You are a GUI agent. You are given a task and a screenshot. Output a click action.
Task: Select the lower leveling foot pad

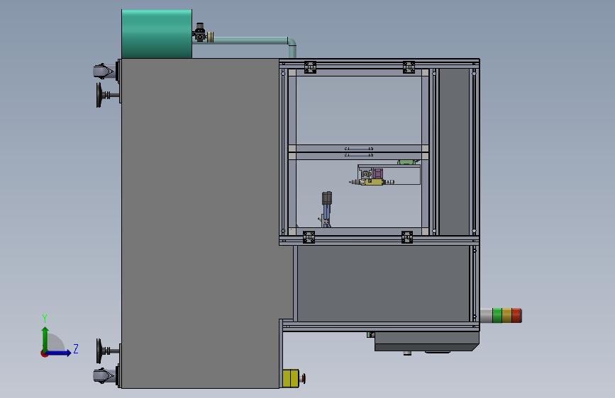pyautogui.click(x=99, y=351)
